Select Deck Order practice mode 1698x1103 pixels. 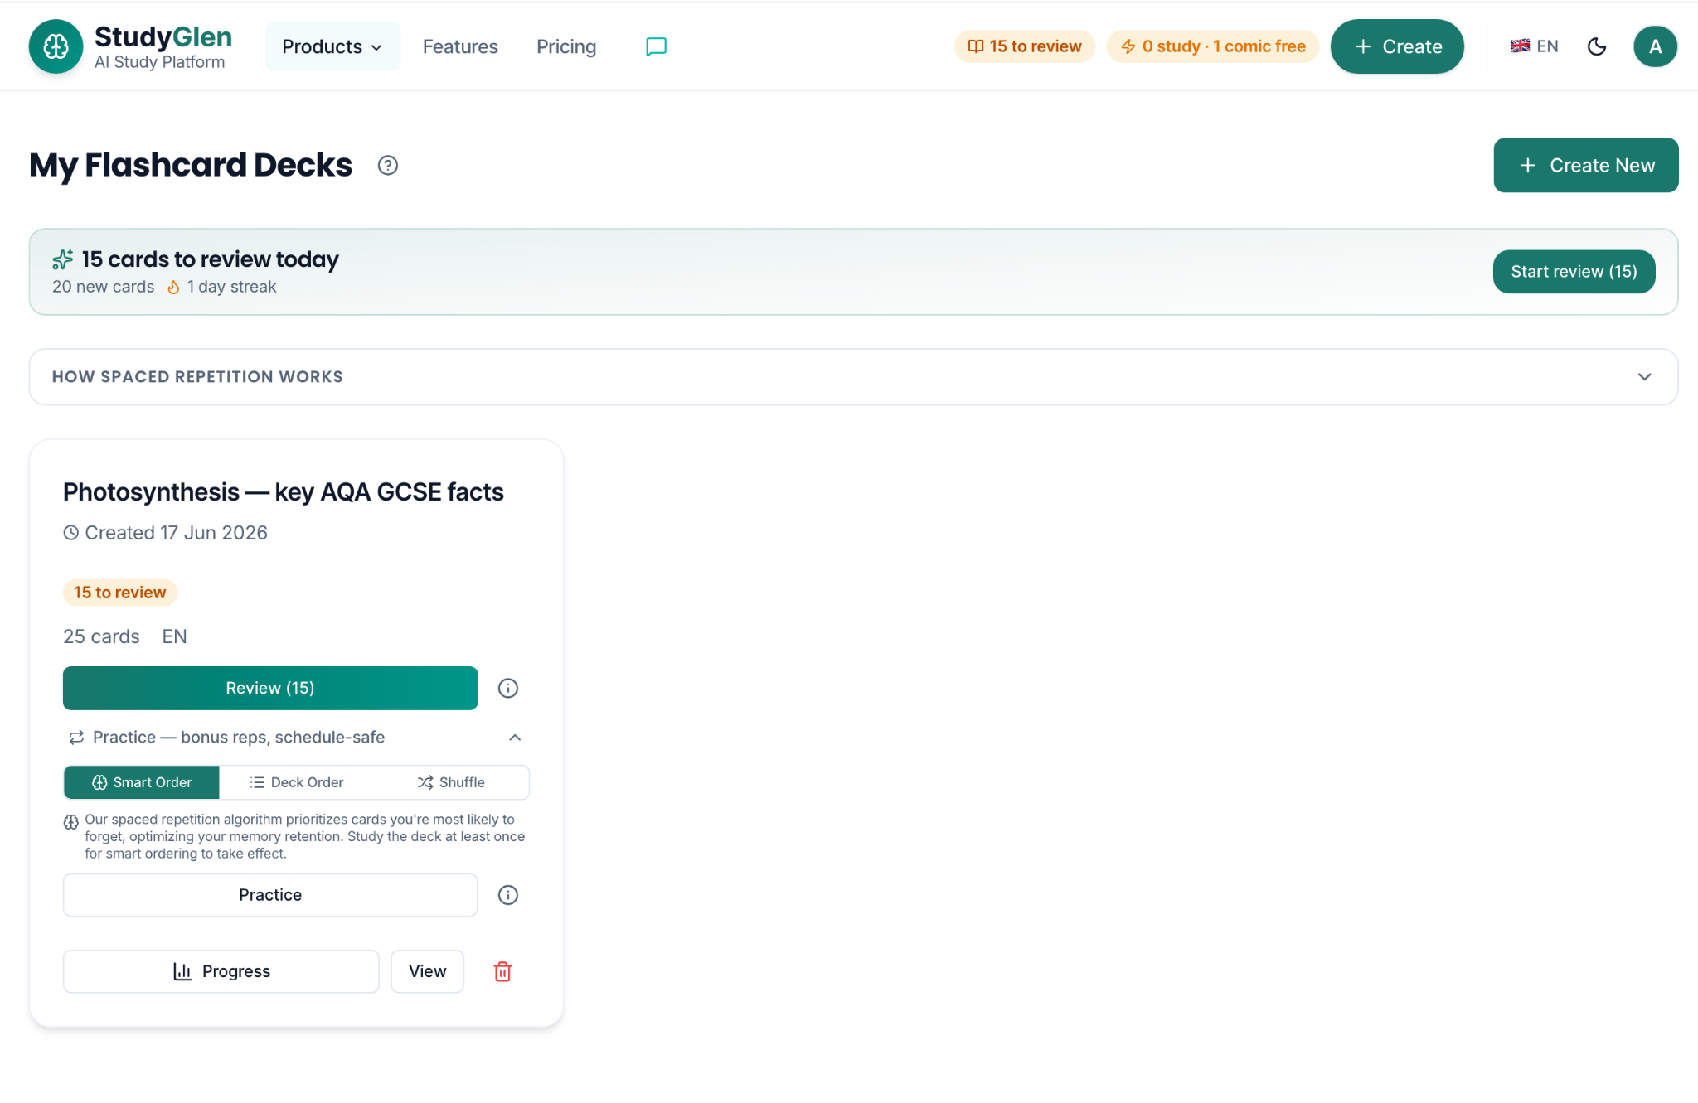pos(297,782)
